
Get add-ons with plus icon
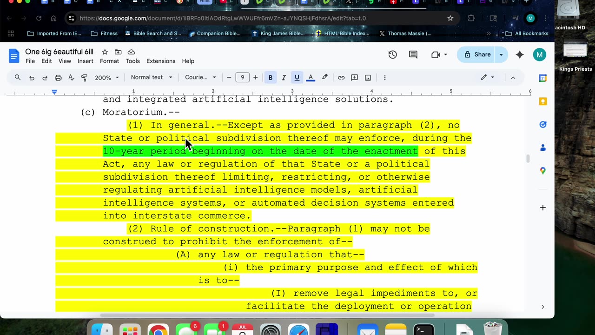pos(542,208)
